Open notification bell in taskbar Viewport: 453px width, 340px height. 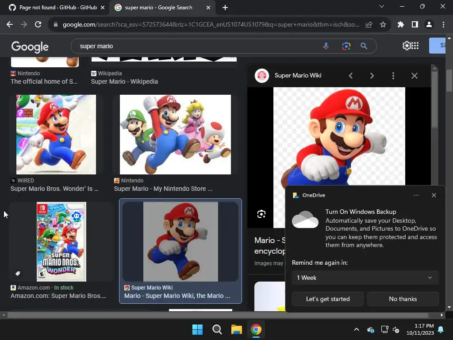coord(441,329)
